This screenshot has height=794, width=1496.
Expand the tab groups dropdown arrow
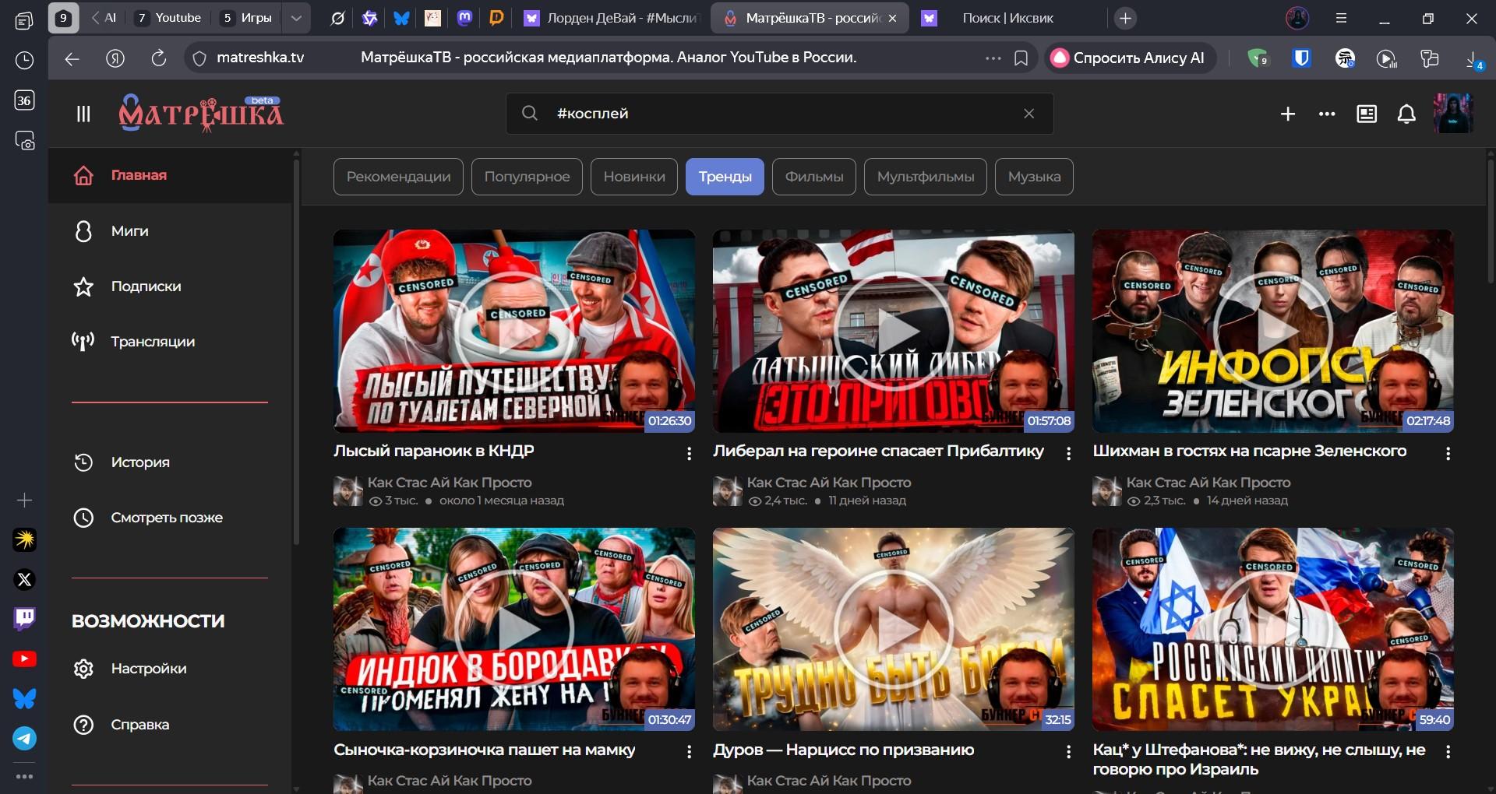coord(296,18)
